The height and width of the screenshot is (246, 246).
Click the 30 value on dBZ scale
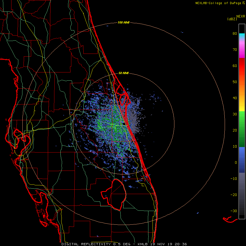(x=235, y=114)
